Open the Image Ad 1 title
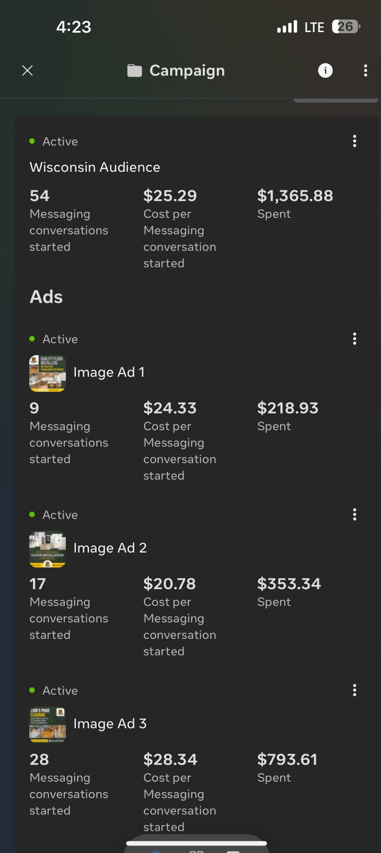This screenshot has height=853, width=381. (x=109, y=373)
